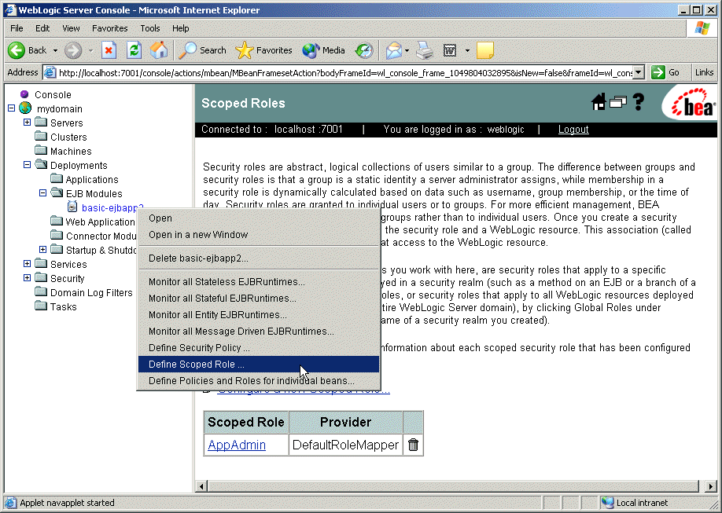Select the Domain Log Filters tree item

(x=91, y=292)
